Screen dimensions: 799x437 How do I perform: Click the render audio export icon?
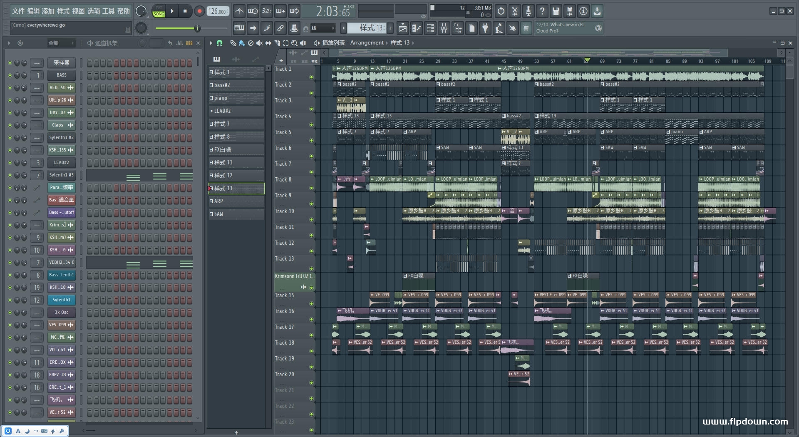point(570,11)
